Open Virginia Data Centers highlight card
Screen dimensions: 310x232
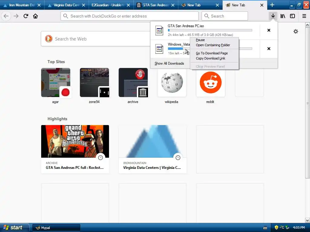(153, 149)
